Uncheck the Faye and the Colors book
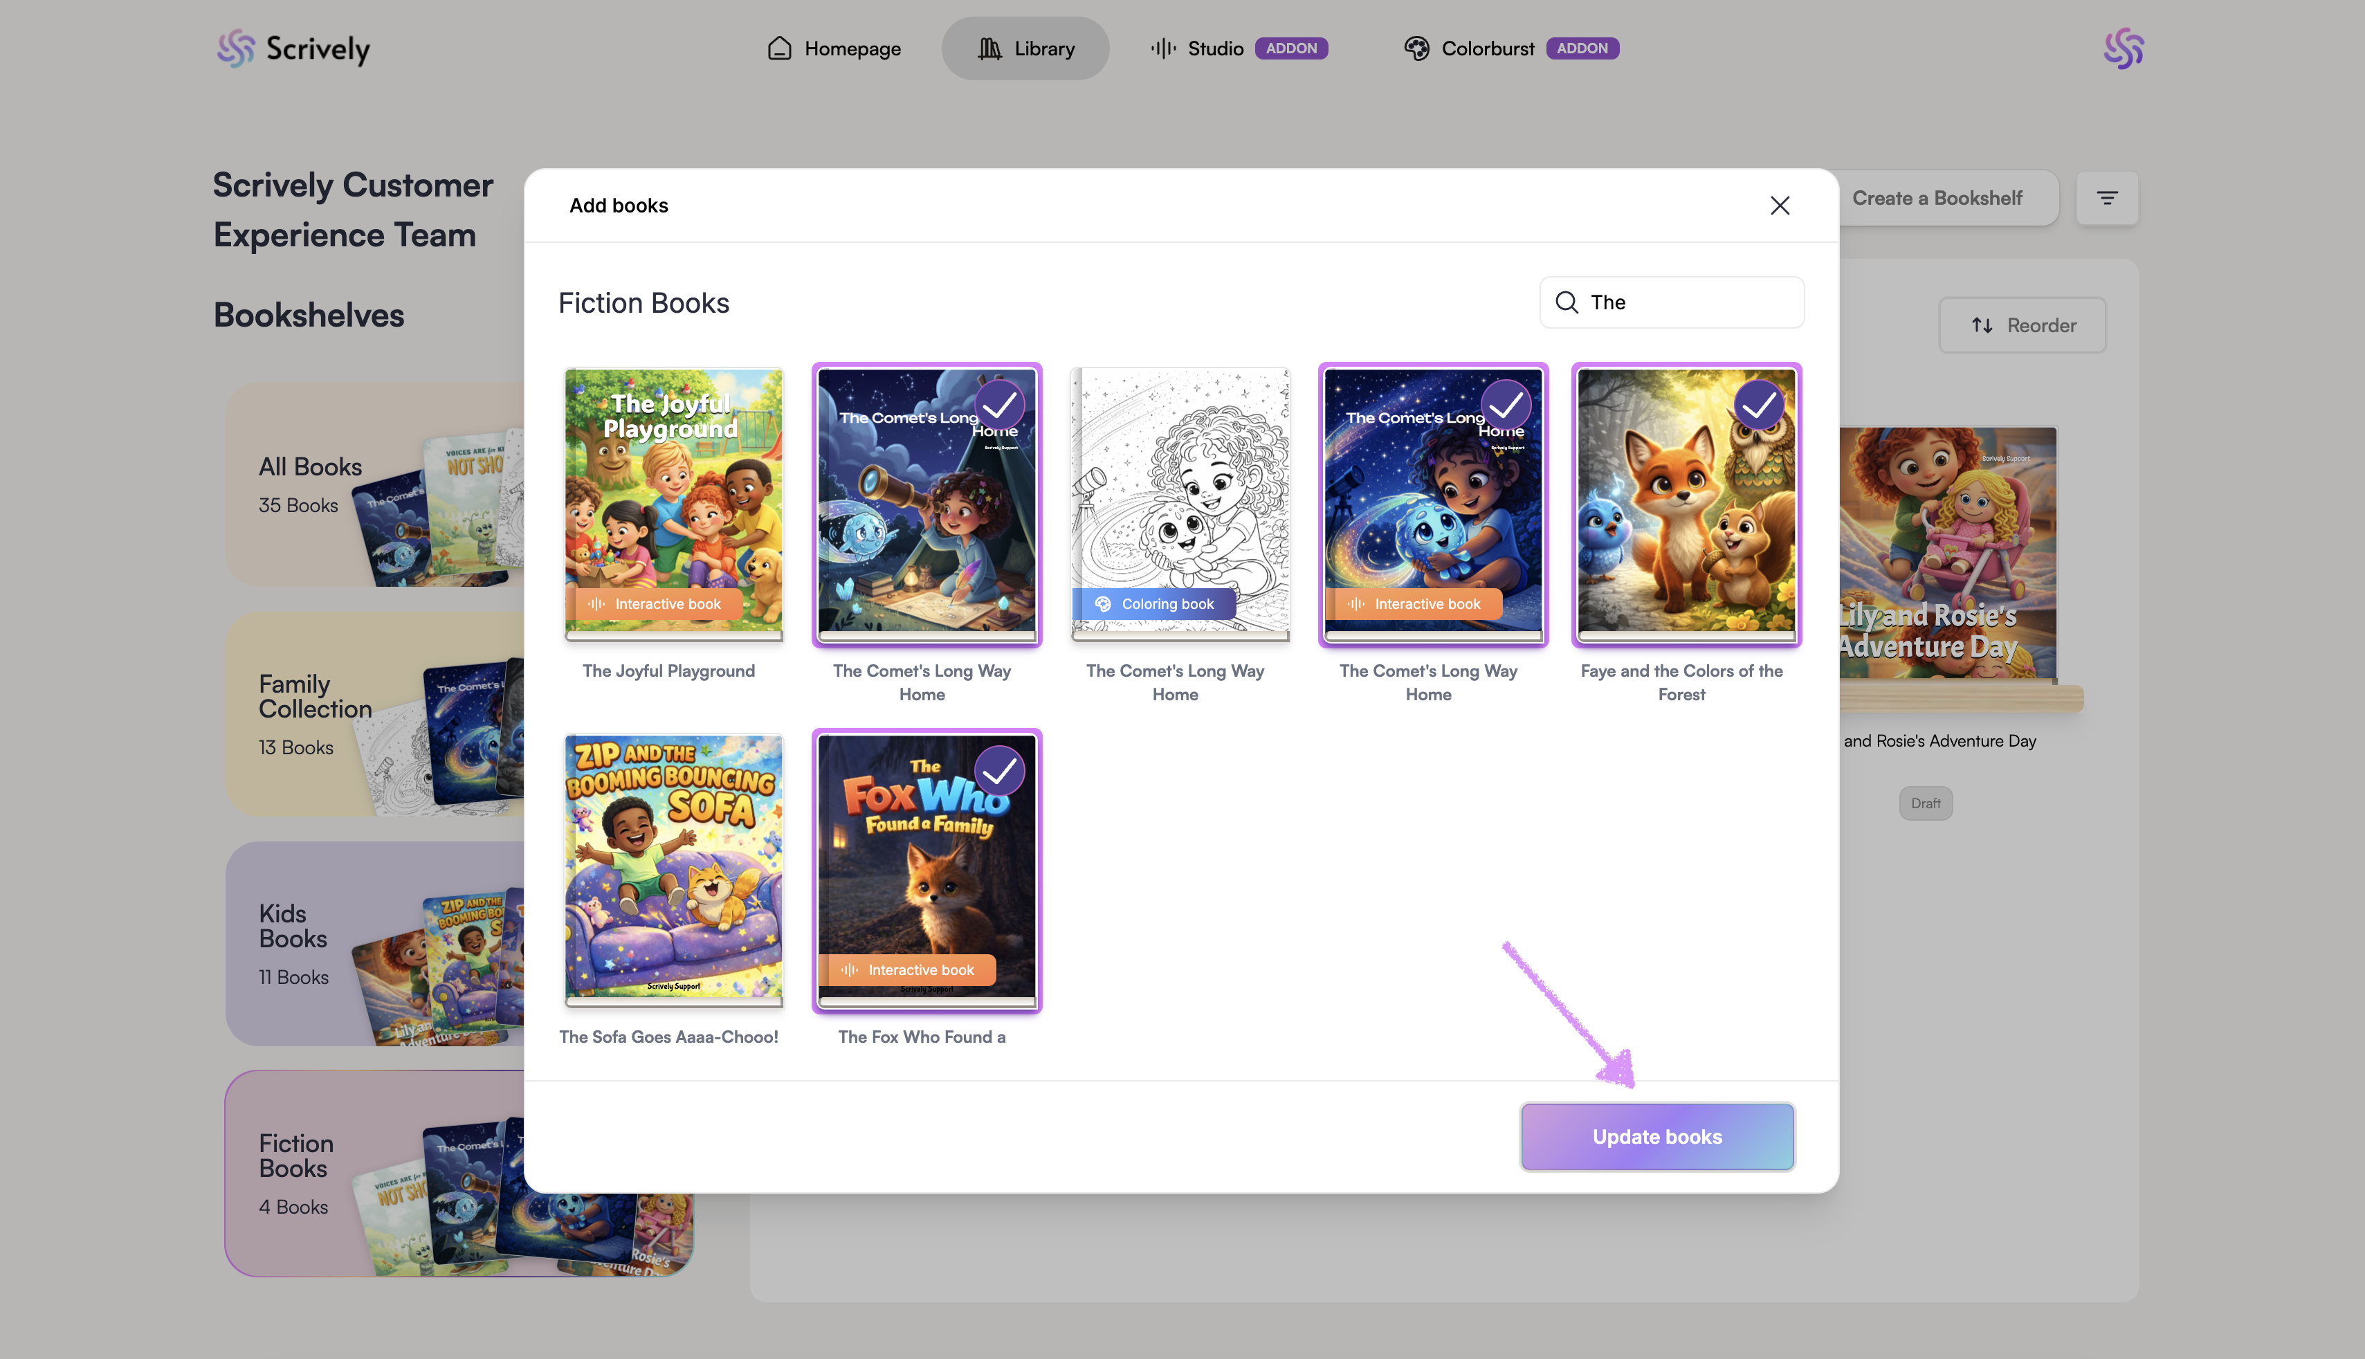This screenshot has width=2365, height=1359. click(1760, 404)
